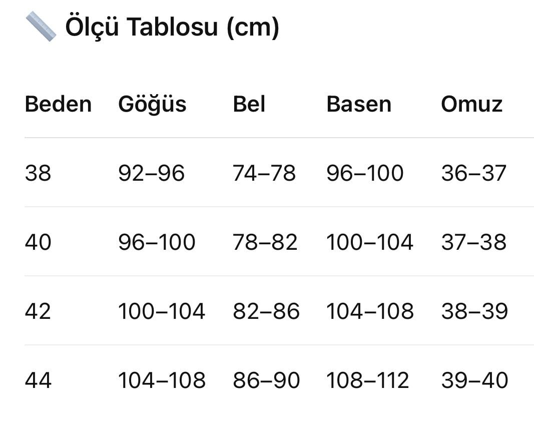534x428 pixels.
Task: Click the 104–108 hip value for size 42
Action: pos(370,311)
